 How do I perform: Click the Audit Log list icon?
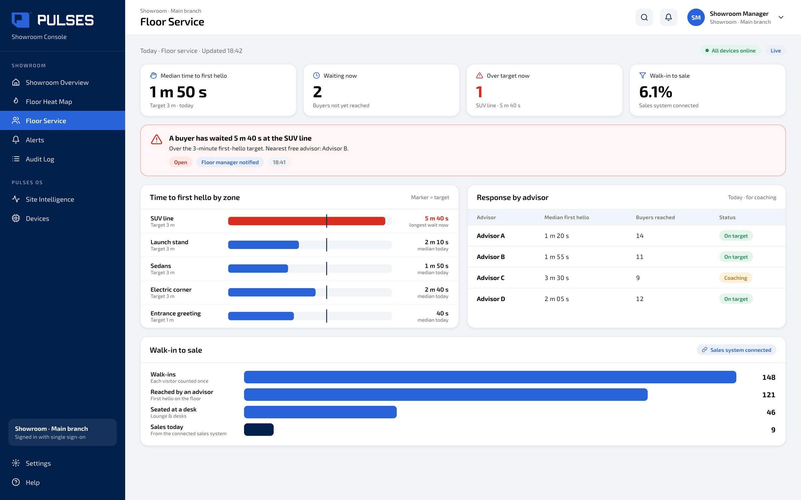coord(16,159)
